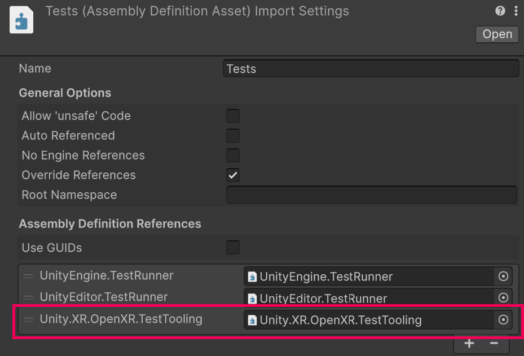
Task: Enable No Engine References
Action: [x=233, y=155]
